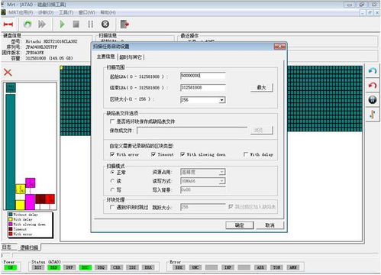Image resolution: width=381 pixels, height=275 pixels.
Task: Click the double-arrow fast forward icon
Action: [42, 24]
